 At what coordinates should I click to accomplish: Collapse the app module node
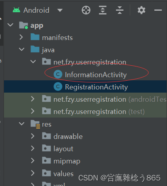[10, 25]
